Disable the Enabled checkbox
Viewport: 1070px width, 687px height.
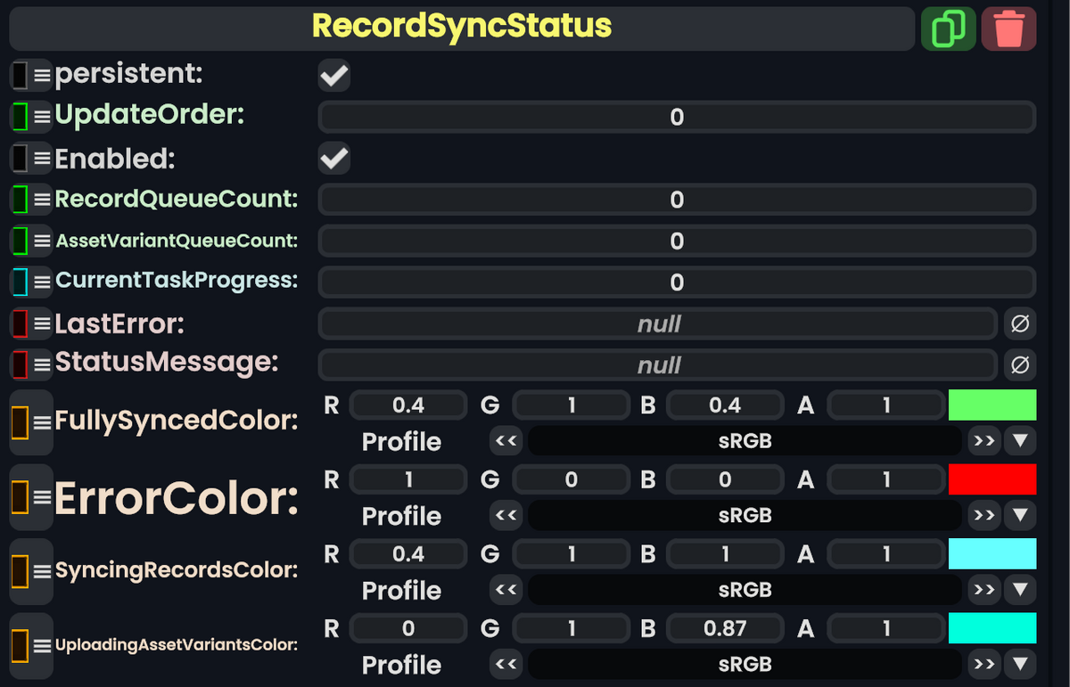coord(333,159)
